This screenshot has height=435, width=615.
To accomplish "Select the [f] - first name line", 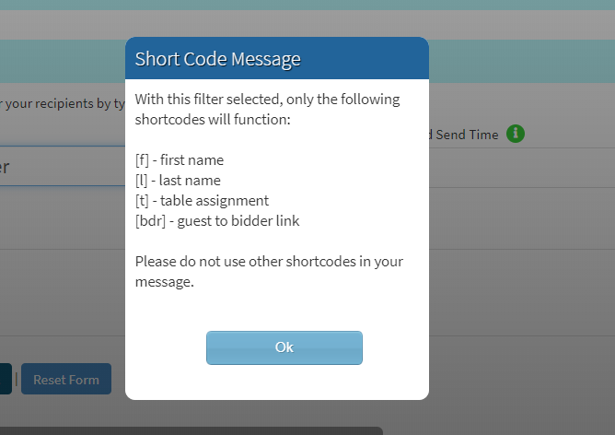I will tap(180, 160).
